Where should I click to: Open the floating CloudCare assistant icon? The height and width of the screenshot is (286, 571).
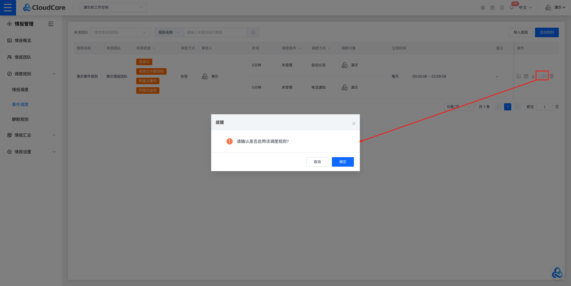pos(557,273)
